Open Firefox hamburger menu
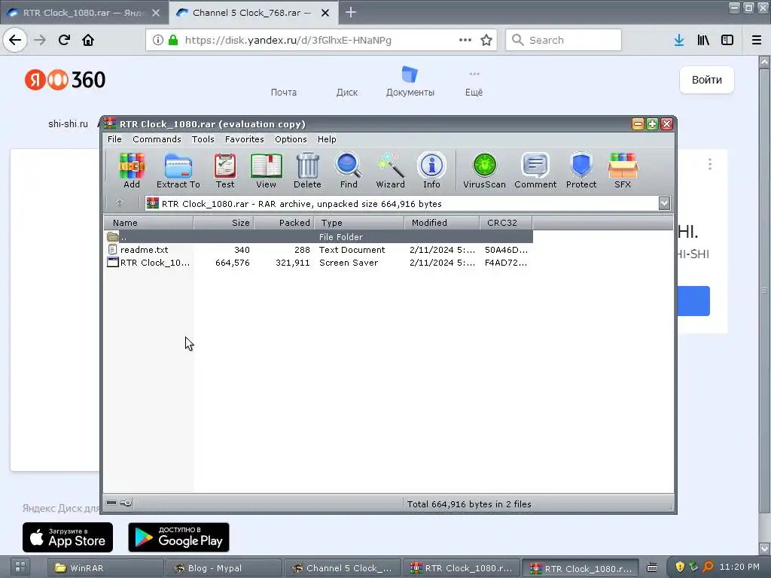 tap(757, 41)
